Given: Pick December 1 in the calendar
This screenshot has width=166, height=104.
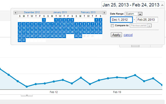Looking at the screenshot, I should 44,20.
